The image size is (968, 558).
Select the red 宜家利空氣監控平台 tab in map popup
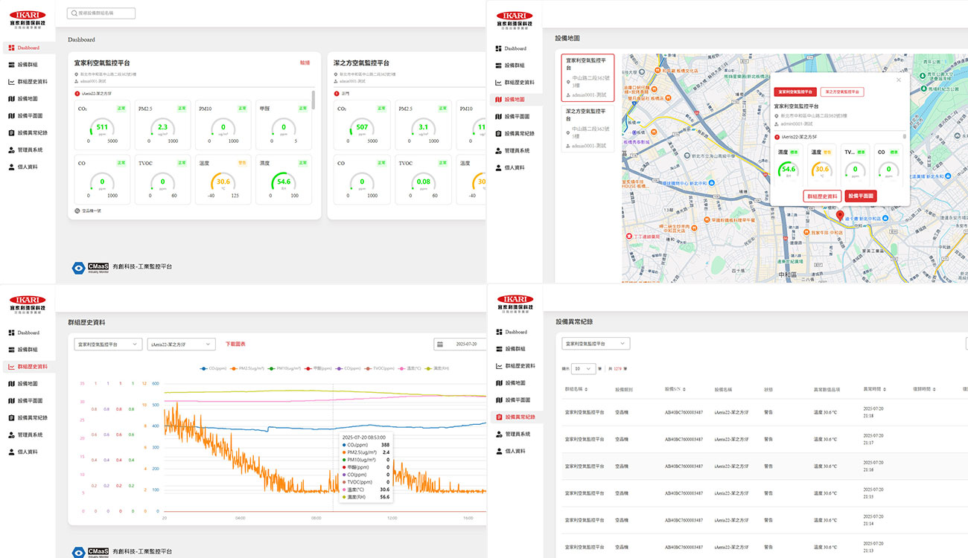point(795,92)
